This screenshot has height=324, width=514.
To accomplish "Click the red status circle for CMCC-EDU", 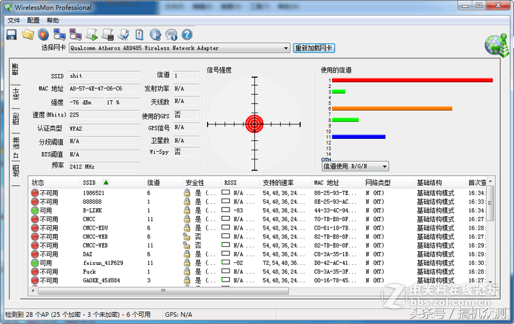I will [35, 228].
